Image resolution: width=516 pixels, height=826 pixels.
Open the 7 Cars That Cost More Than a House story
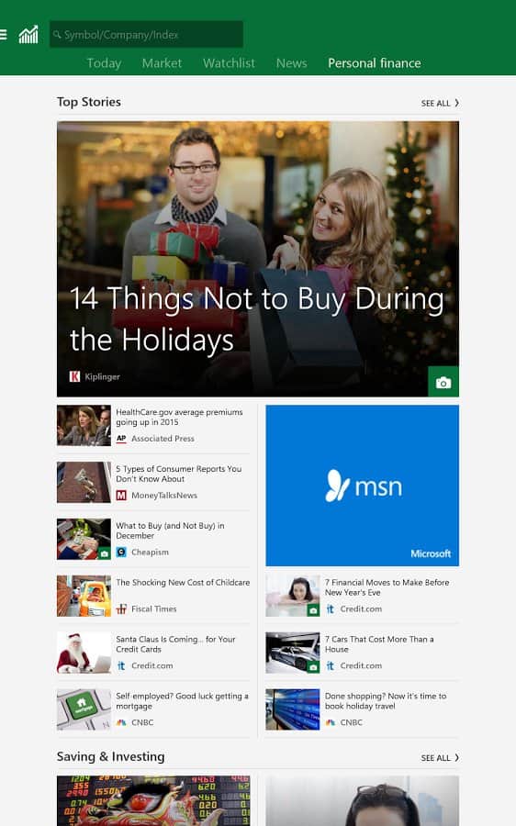[379, 644]
